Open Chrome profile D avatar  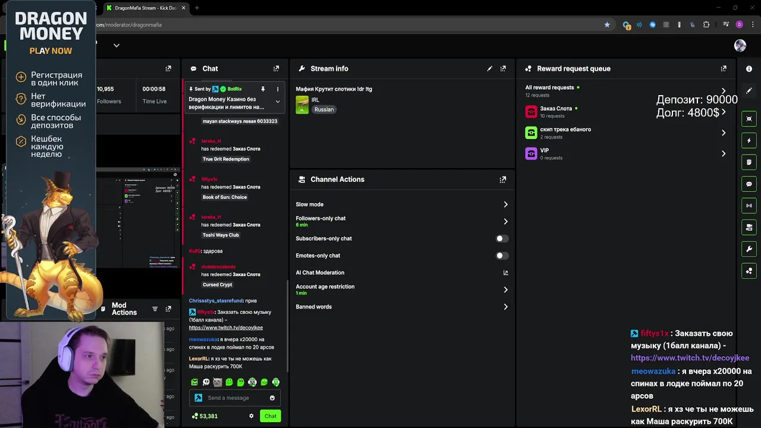[x=740, y=25]
